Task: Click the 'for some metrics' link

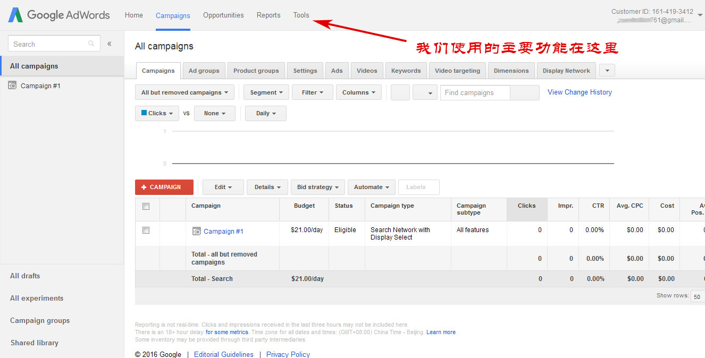Action: [227, 332]
